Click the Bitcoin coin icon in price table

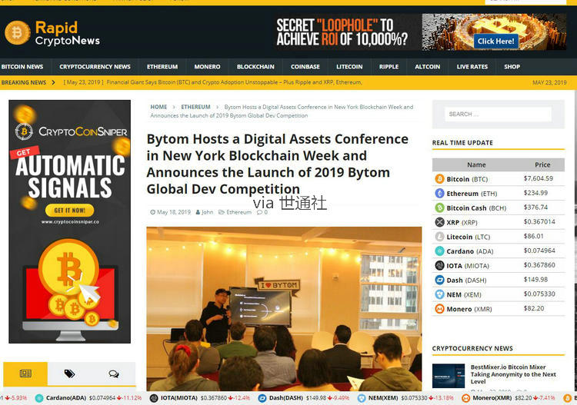pyautogui.click(x=439, y=179)
